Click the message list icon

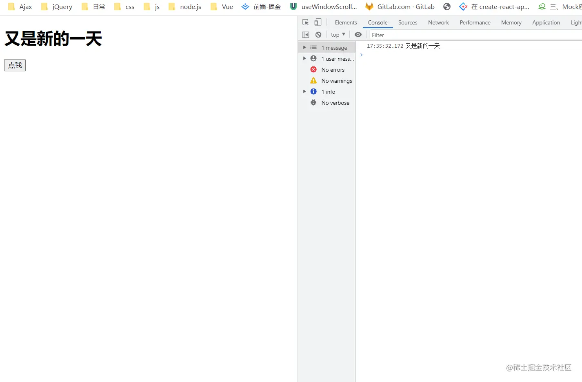(313, 47)
